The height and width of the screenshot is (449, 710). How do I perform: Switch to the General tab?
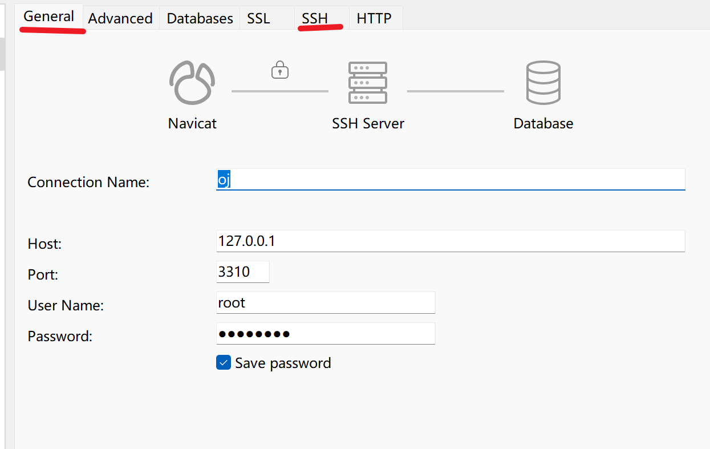point(49,17)
